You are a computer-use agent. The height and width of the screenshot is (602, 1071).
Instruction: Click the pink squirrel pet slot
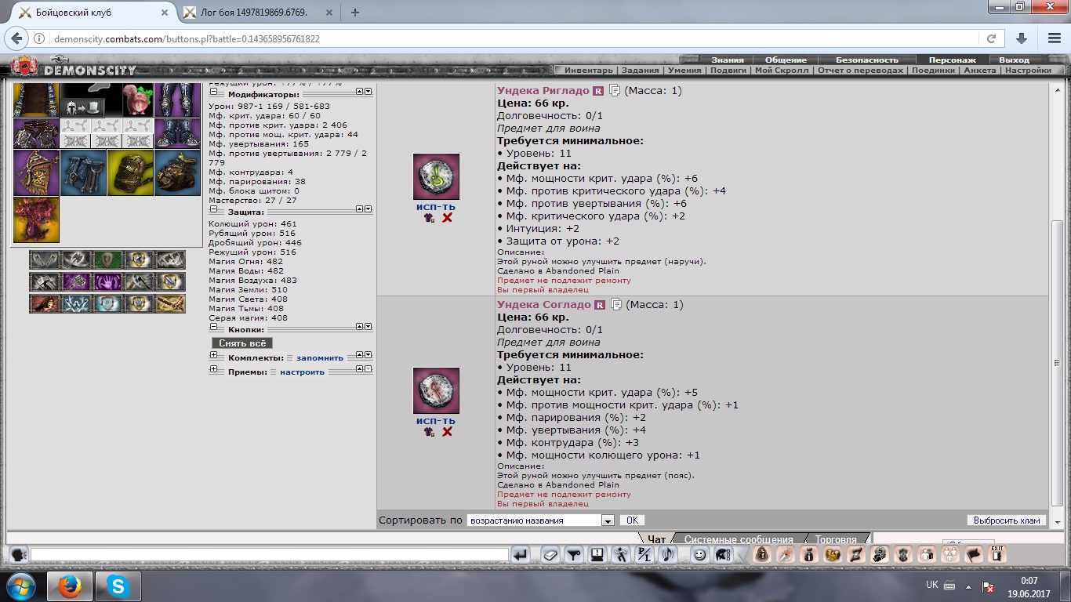tap(137, 100)
